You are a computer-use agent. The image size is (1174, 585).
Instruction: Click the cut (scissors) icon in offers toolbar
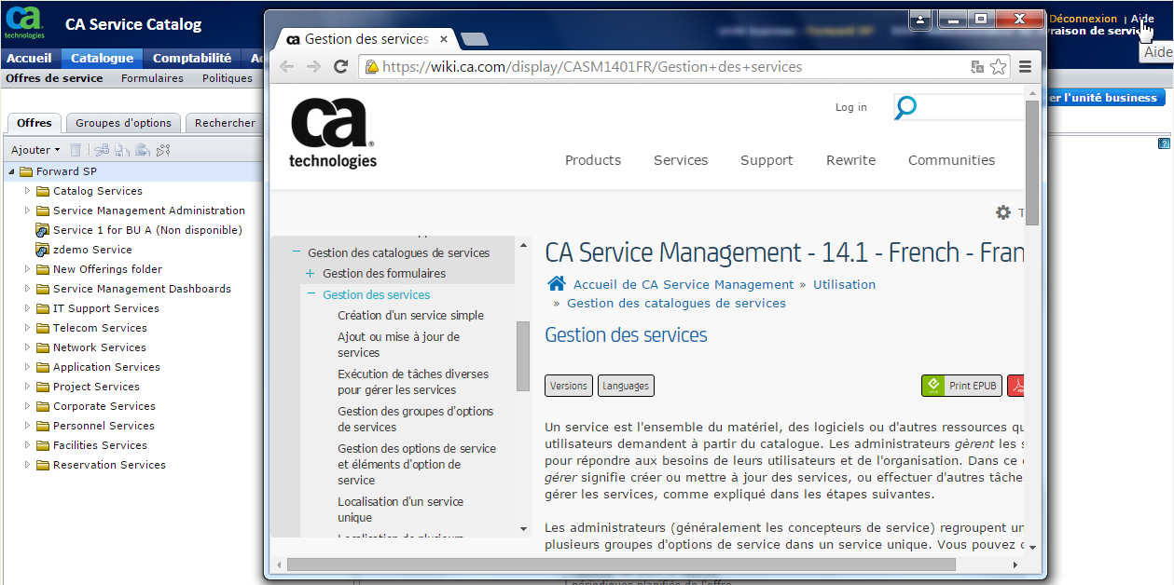(102, 150)
